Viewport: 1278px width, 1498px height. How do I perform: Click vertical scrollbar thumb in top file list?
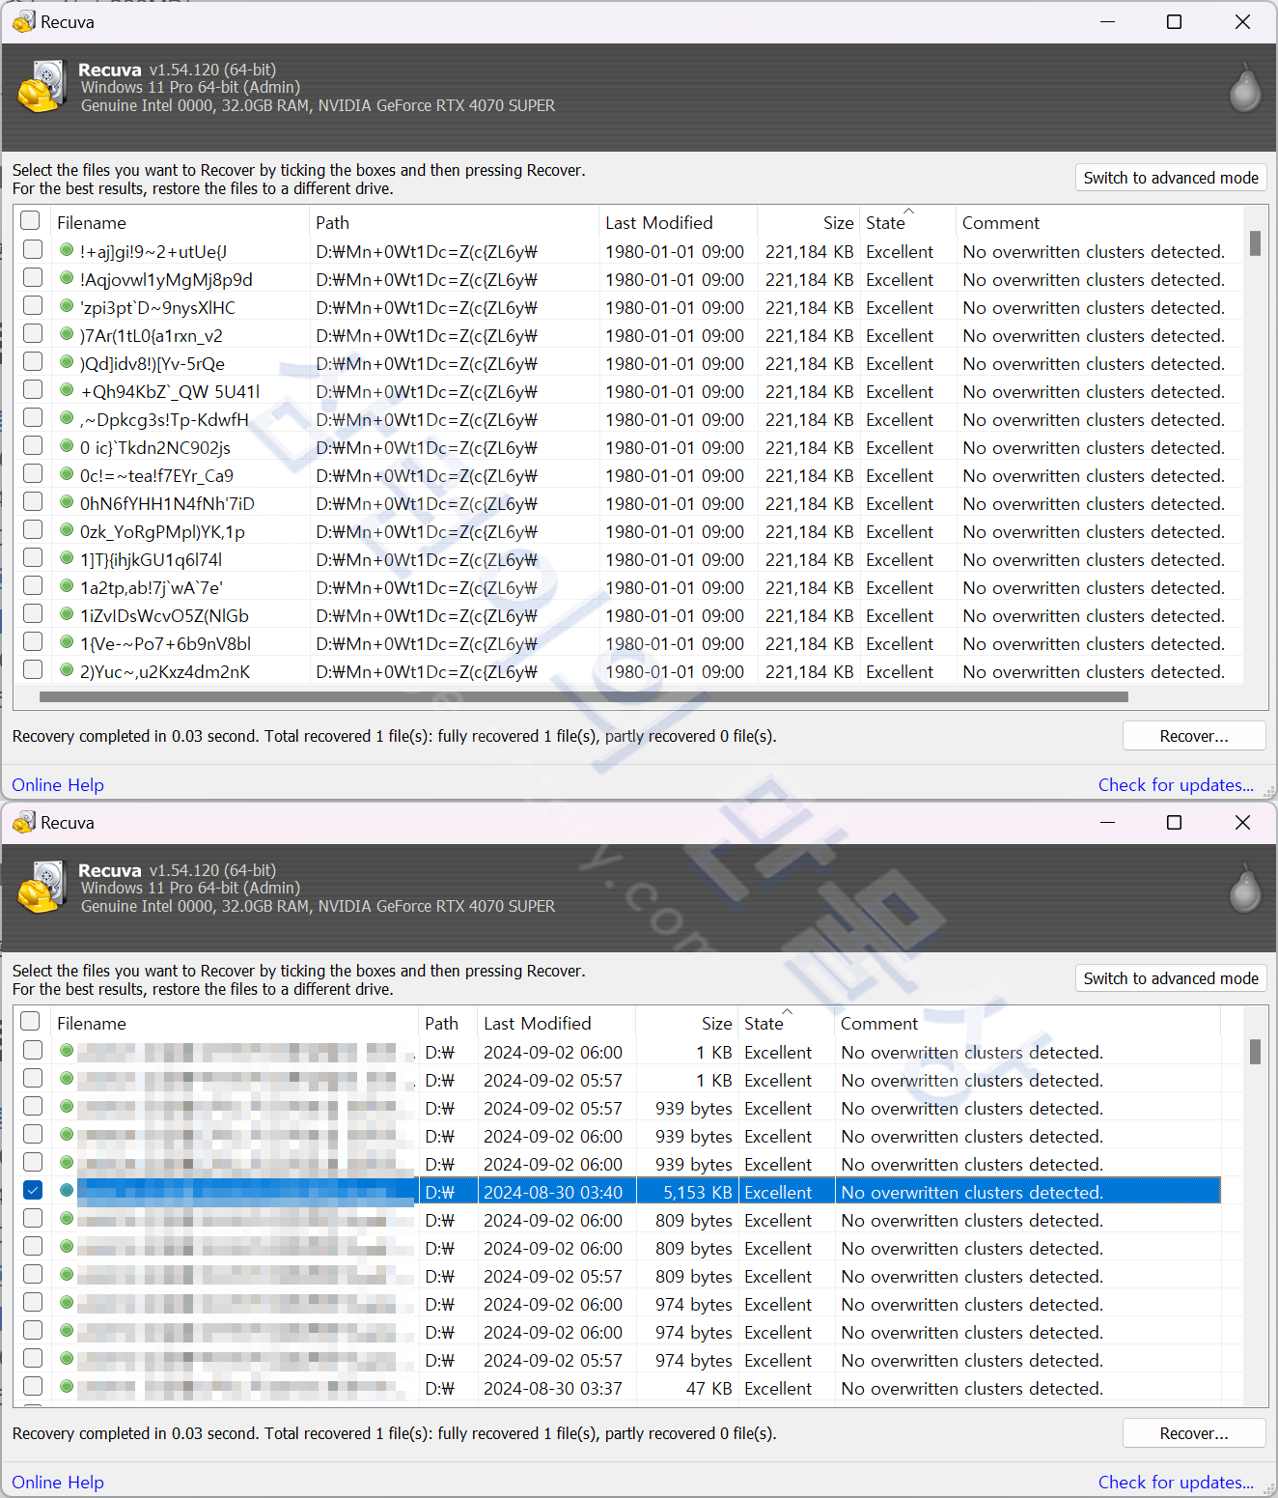pyautogui.click(x=1255, y=243)
